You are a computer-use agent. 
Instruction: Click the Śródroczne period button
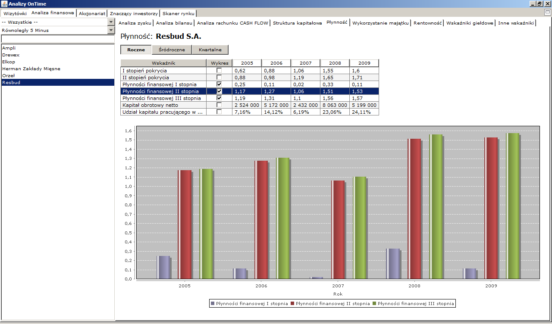tap(172, 50)
